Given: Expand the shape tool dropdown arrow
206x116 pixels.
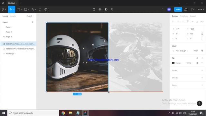Looking at the screenshot, I should tap(28, 10).
